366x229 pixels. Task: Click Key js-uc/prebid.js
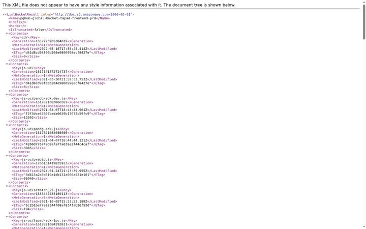tap(37, 160)
